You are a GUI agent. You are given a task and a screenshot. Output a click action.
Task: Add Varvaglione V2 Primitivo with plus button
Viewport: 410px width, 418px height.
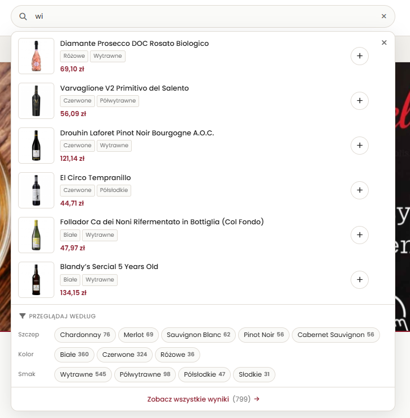[360, 101]
